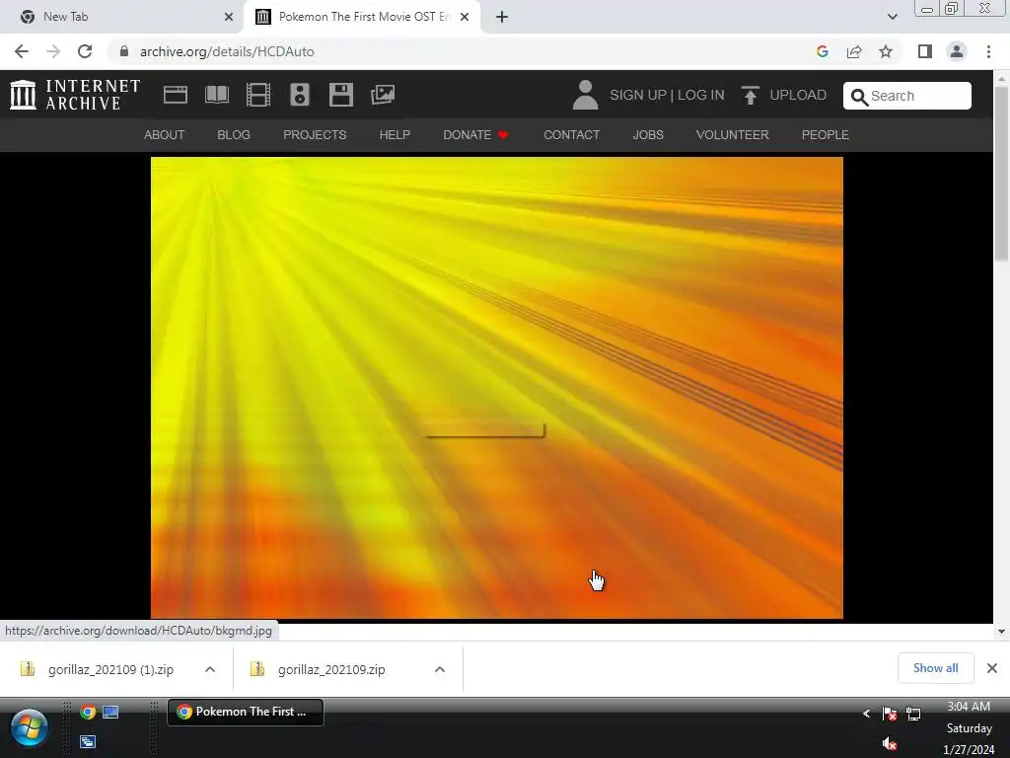Reload the page with refresh icon
The image size is (1010, 758).
click(85, 51)
